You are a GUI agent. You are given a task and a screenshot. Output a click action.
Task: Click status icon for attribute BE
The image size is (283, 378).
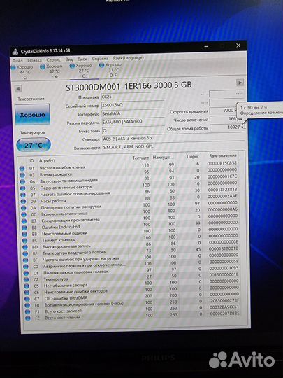25,253
